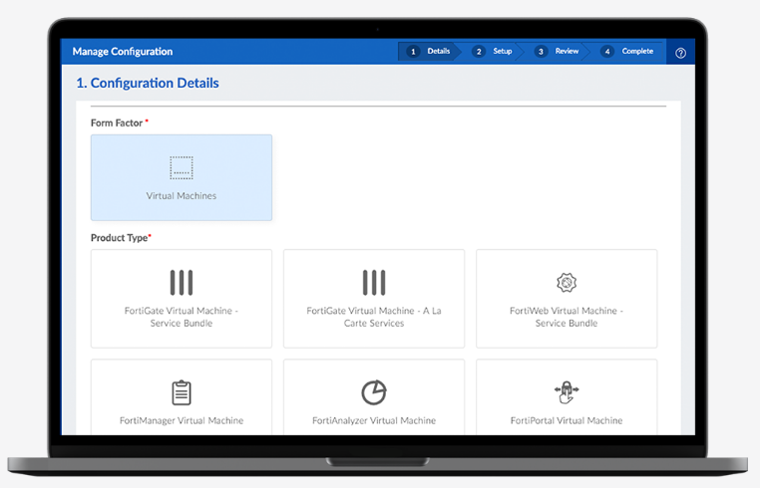Viewport: 760px width, 488px height.
Task: Click the FortiGate Service Bundle bars icon
Action: click(182, 282)
